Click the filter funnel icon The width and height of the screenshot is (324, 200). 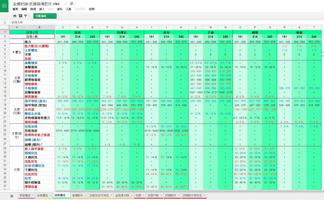[x=26, y=16]
